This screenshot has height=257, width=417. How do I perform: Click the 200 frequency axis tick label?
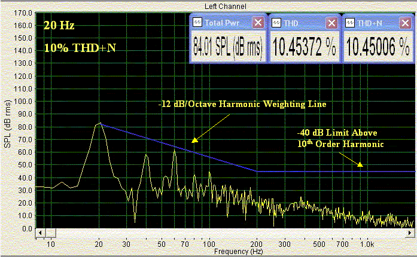point(257,244)
